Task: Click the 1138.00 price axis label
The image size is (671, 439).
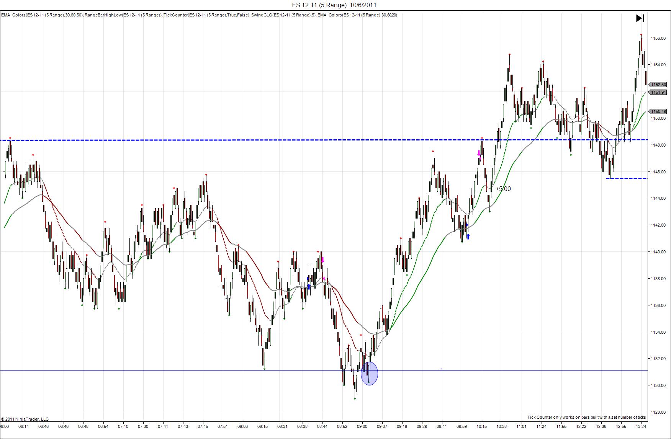Action: point(658,279)
